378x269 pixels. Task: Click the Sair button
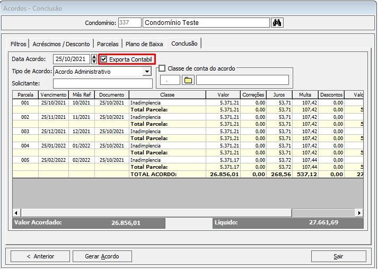[338, 256]
